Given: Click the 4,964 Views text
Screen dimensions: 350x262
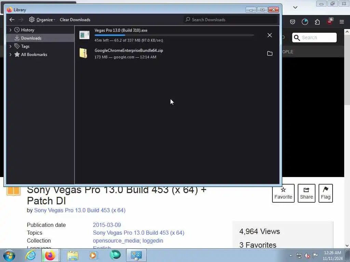Looking at the screenshot, I should pos(260,232).
